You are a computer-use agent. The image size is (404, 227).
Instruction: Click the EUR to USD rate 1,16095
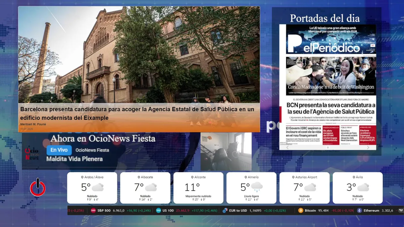(255, 211)
